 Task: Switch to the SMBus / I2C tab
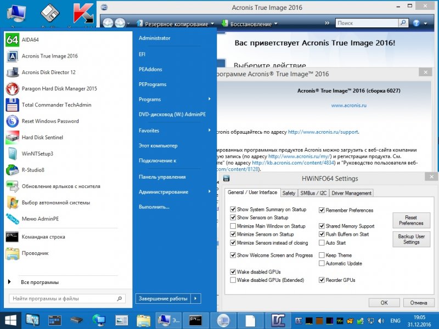click(x=313, y=193)
